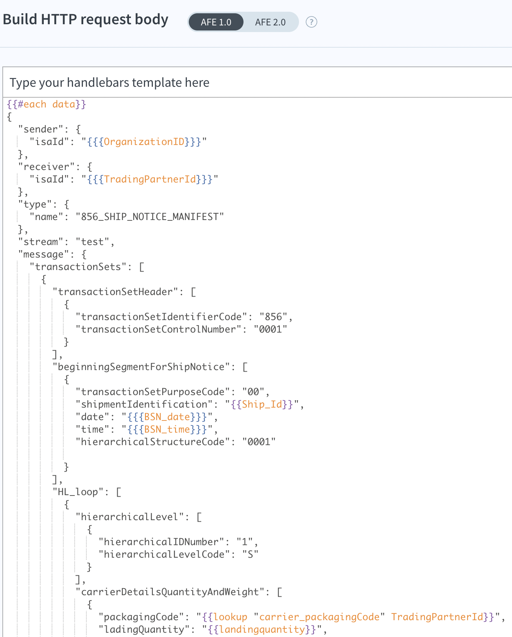512x637 pixels.
Task: Click the "hierarchicalStructureCode" line
Action: 175,442
